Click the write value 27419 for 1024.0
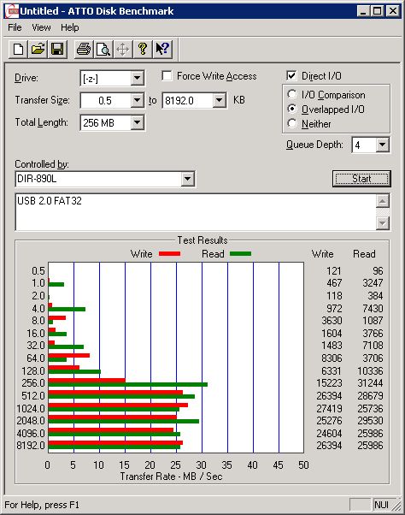The image size is (405, 515). (329, 409)
